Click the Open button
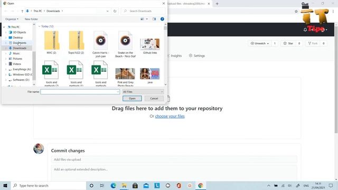Image resolution: width=338 pixels, height=190 pixels. [132, 99]
